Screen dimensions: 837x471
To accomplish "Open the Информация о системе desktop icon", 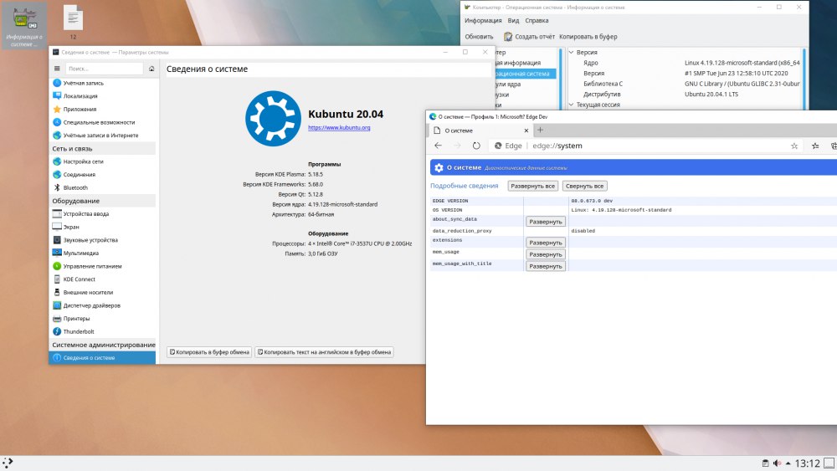I will coord(23,25).
